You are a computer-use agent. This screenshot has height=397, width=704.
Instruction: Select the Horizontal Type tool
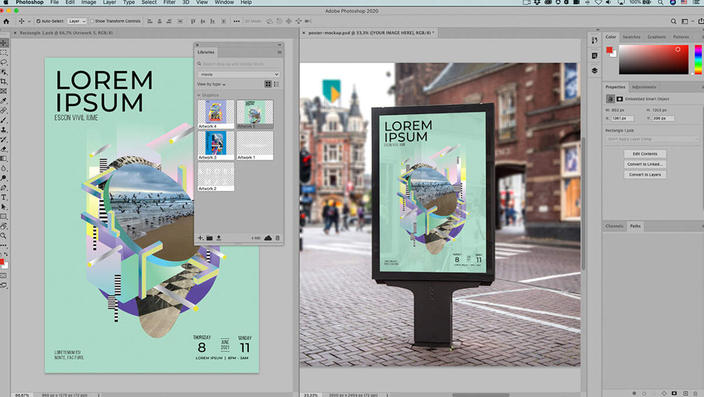[4, 197]
